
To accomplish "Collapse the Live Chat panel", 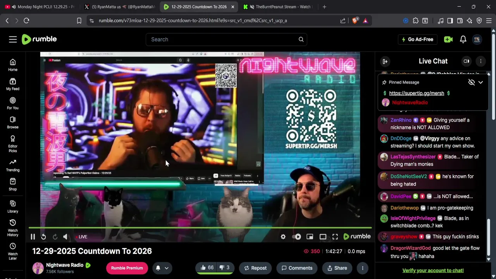I will 385,61.
